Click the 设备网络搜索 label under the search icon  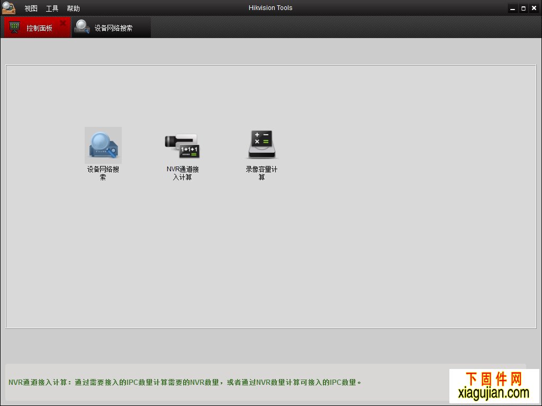pos(103,173)
